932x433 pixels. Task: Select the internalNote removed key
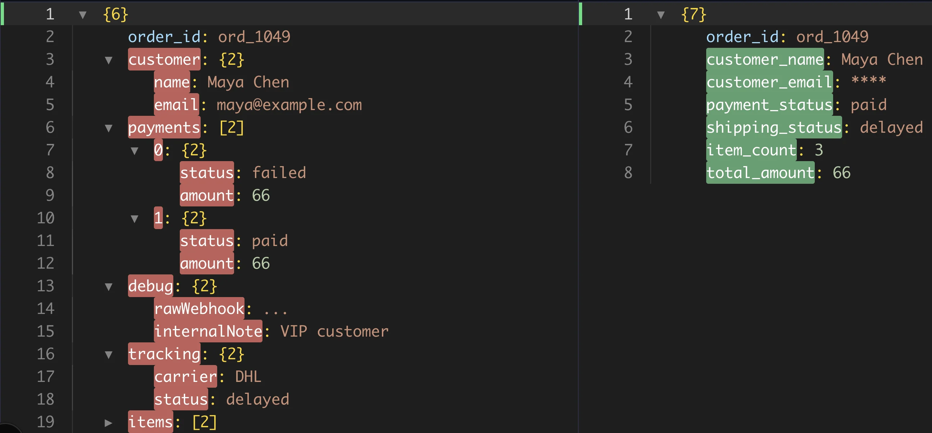tap(209, 331)
